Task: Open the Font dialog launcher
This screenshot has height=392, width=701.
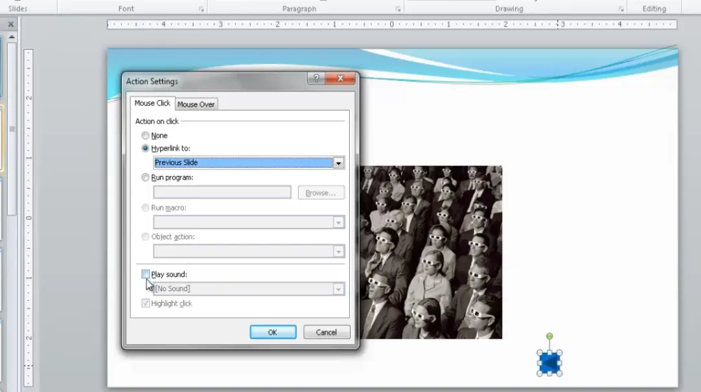Action: [201, 9]
